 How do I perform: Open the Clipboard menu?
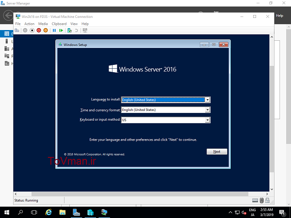point(59,24)
